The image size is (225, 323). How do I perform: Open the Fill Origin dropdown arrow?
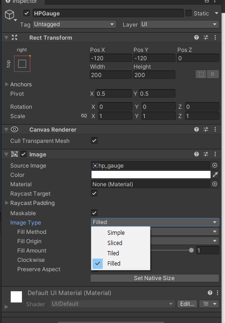point(215,241)
